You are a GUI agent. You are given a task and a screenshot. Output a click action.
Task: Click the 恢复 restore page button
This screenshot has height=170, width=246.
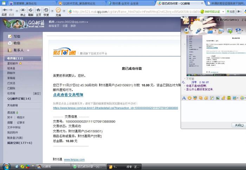pos(46,10)
